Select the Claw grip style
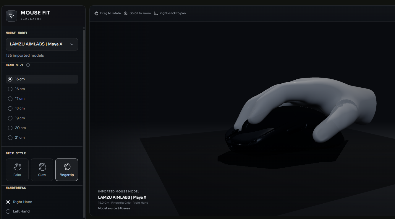This screenshot has height=219, width=395. click(x=42, y=170)
